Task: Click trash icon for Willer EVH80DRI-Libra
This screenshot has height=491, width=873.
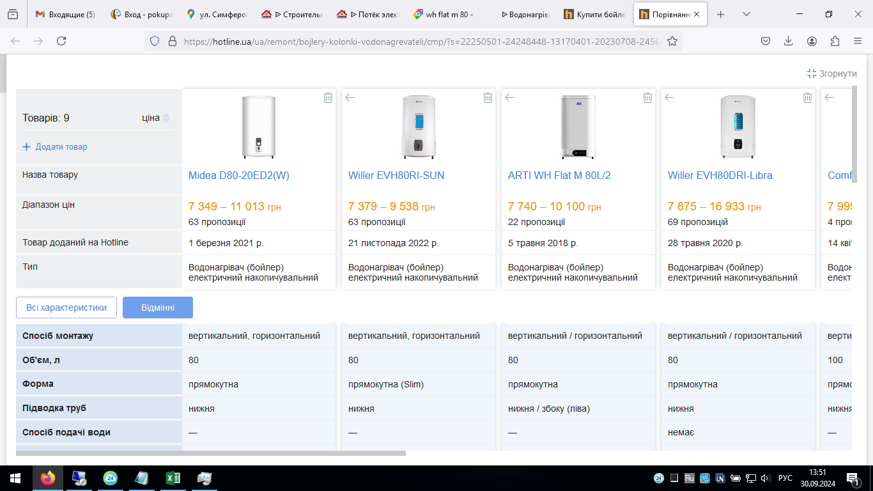Action: click(x=807, y=98)
